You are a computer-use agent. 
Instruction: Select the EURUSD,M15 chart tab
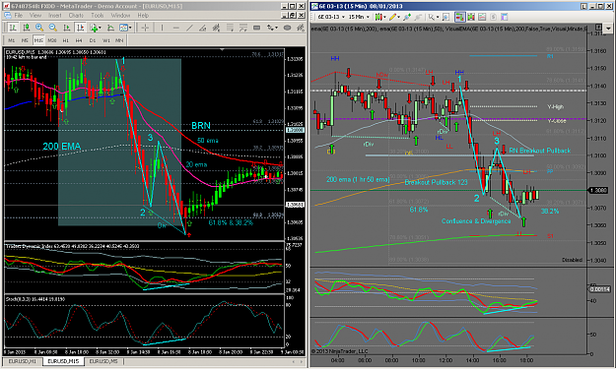pyautogui.click(x=63, y=361)
